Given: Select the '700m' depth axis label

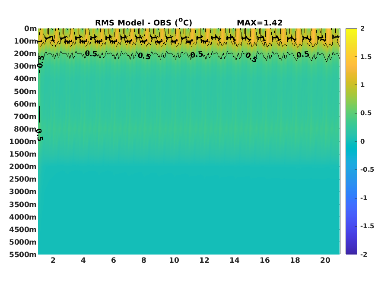Looking at the screenshot, I should pos(25,116).
